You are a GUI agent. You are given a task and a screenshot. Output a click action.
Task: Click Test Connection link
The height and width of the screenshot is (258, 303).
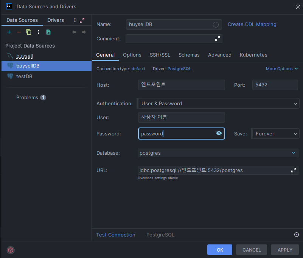(116, 235)
